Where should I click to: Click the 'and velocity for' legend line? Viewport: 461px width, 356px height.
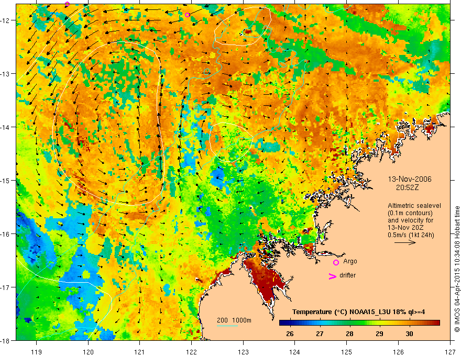[x=410, y=220]
